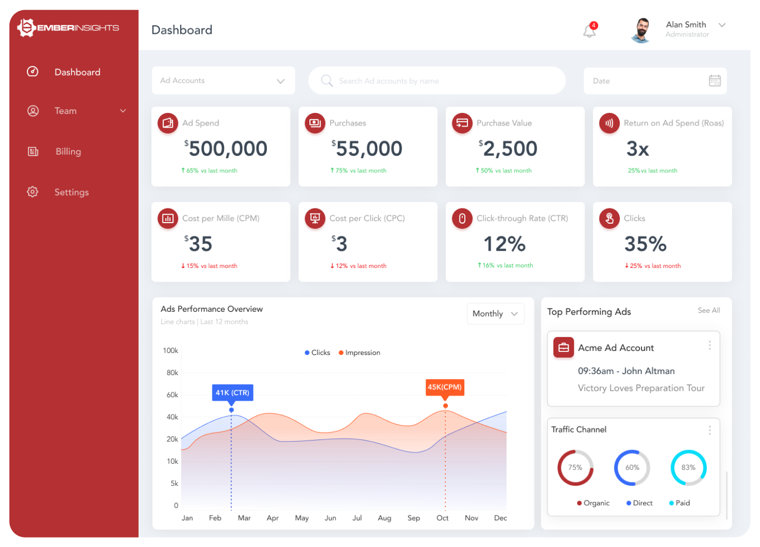
Task: Click the Organic 75% progress ring
Action: (x=576, y=467)
